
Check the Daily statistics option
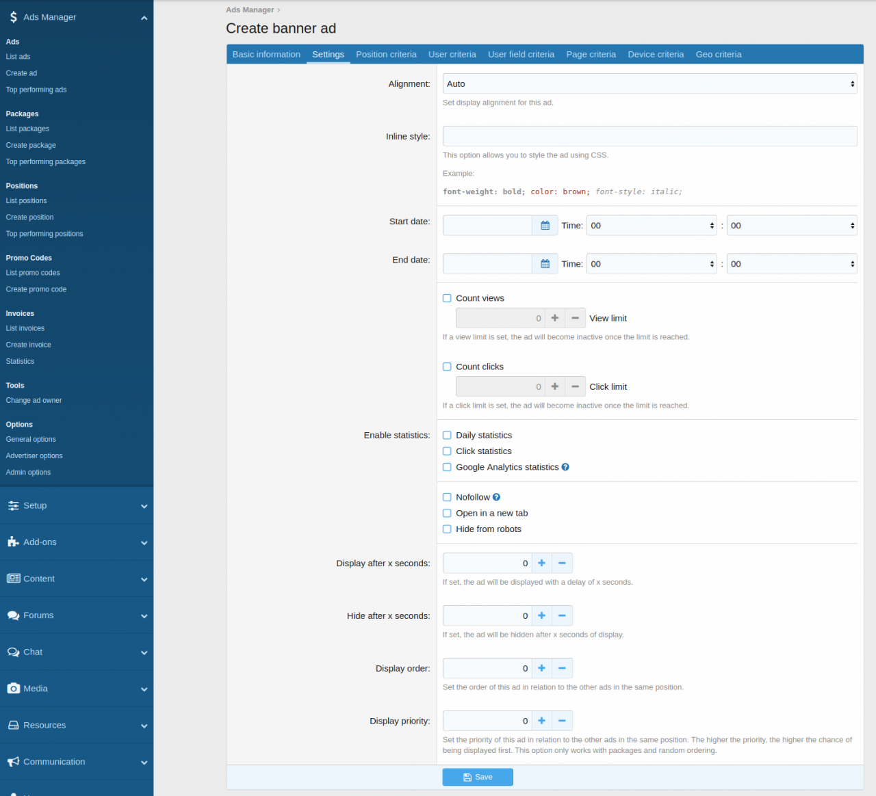(x=447, y=434)
